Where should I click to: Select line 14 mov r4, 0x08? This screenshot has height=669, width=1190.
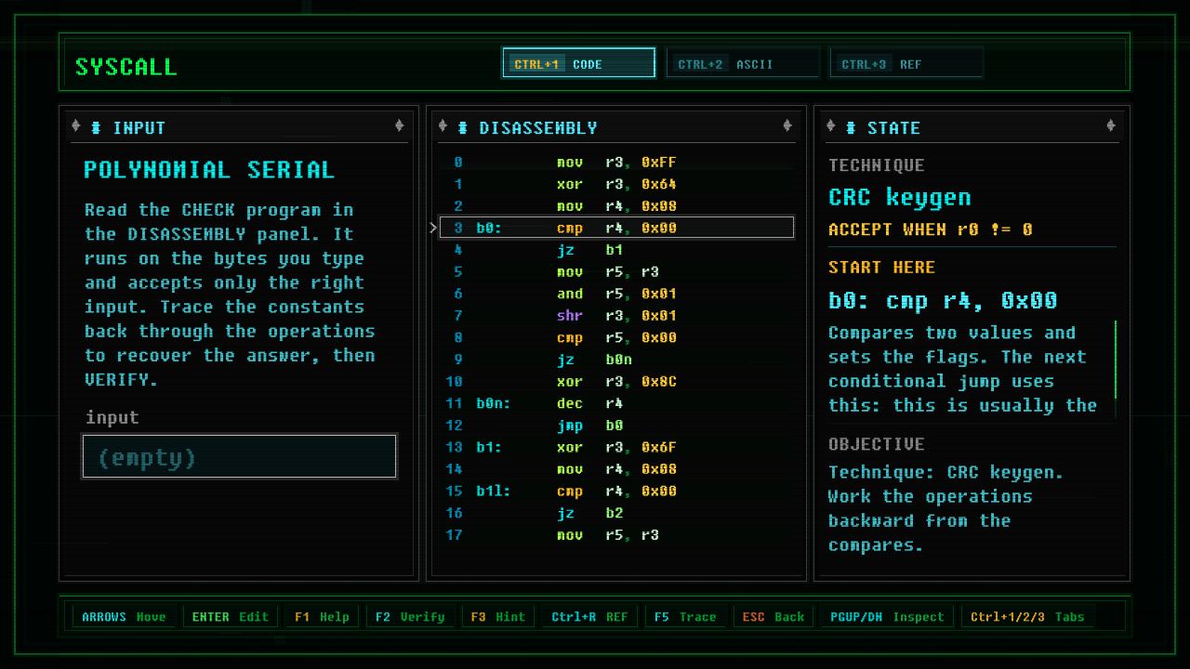[x=617, y=469]
